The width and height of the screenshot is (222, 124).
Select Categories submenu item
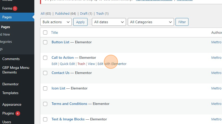coord(6,42)
